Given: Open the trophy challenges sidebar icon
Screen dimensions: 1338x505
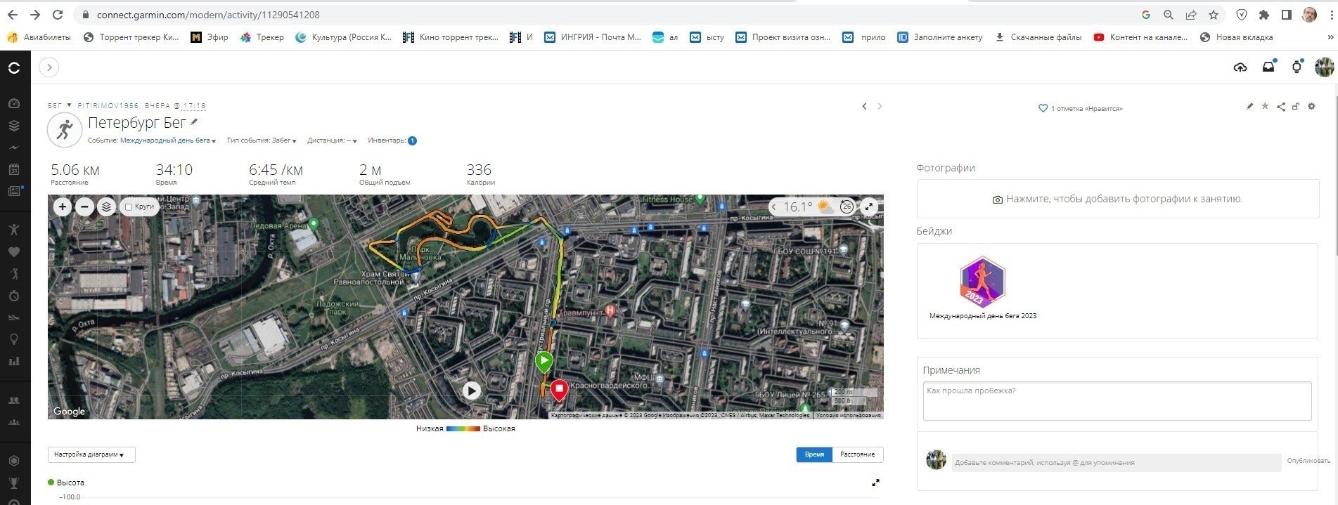Looking at the screenshot, I should pos(14,483).
